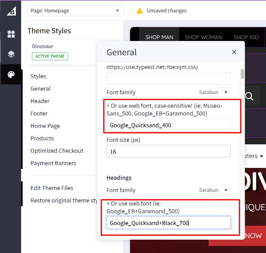The image size is (266, 253).
Task: Select SHOP KID tab in preview
Action: click(246, 37)
